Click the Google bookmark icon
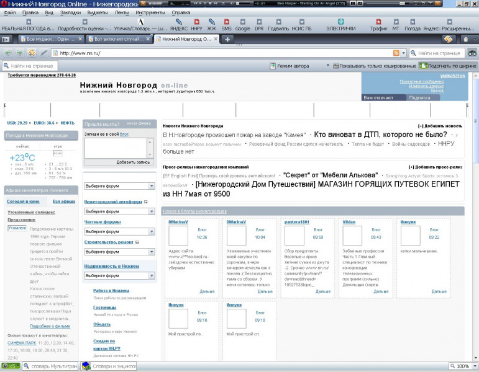 242,22
